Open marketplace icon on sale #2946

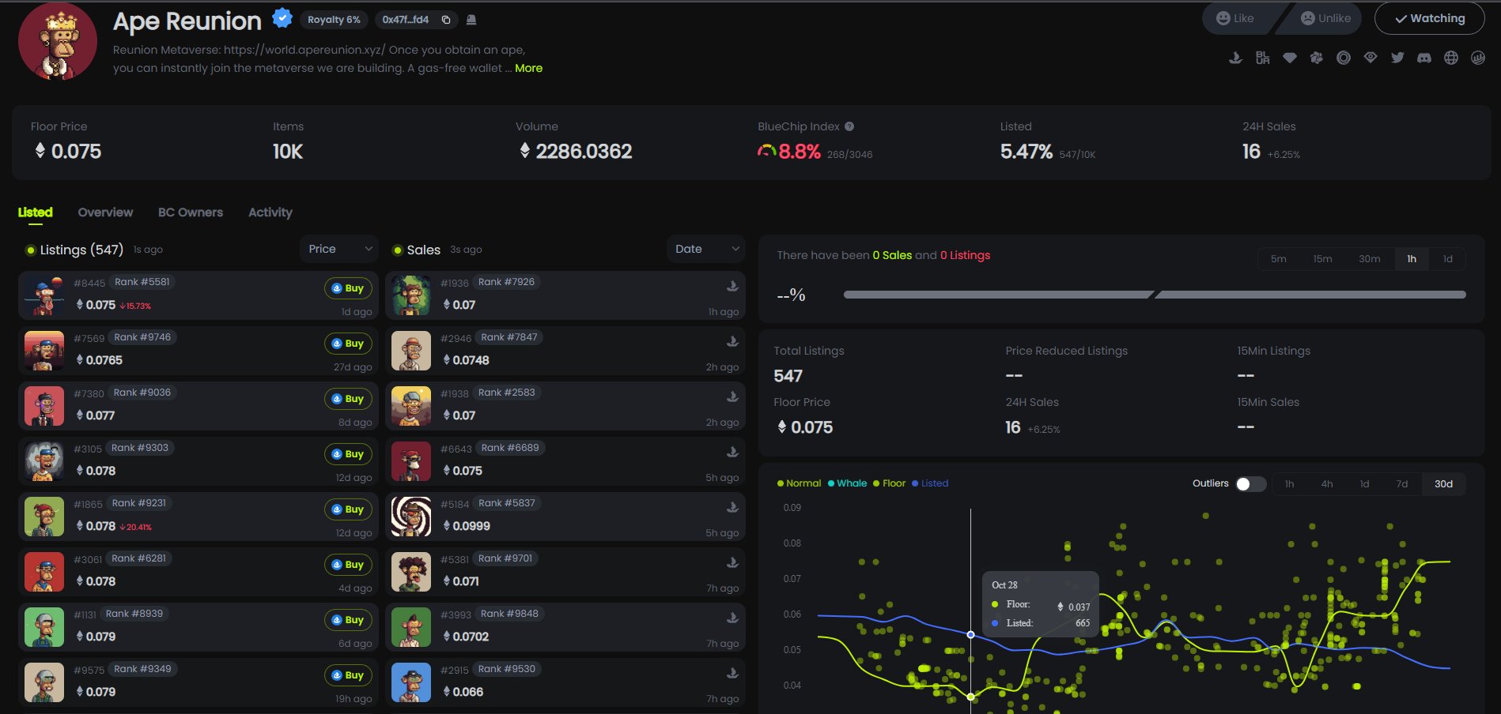(x=733, y=341)
